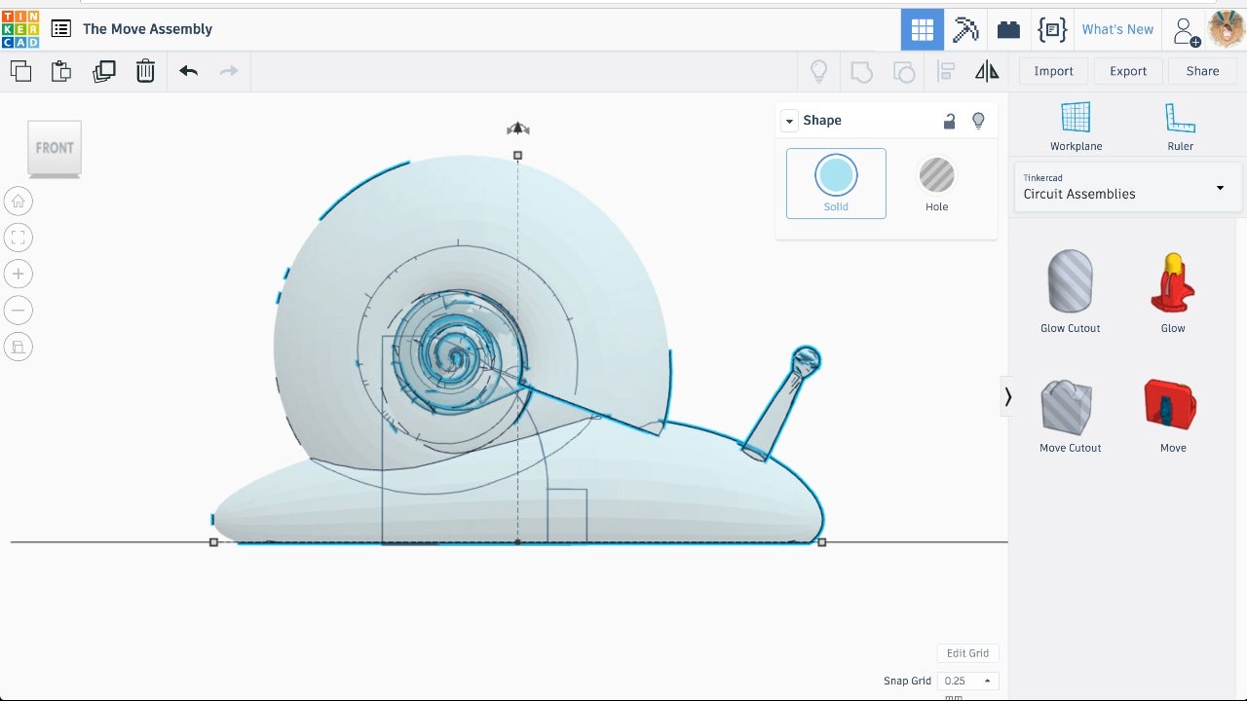Delete the selection with trash icon
This screenshot has height=701, width=1247.
point(145,71)
